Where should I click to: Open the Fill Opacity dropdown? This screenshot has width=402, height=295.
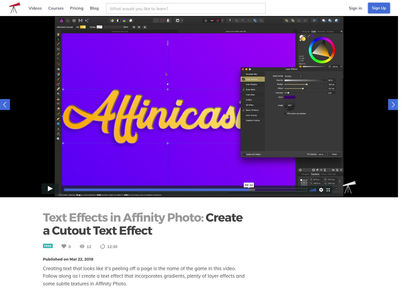pos(322,154)
